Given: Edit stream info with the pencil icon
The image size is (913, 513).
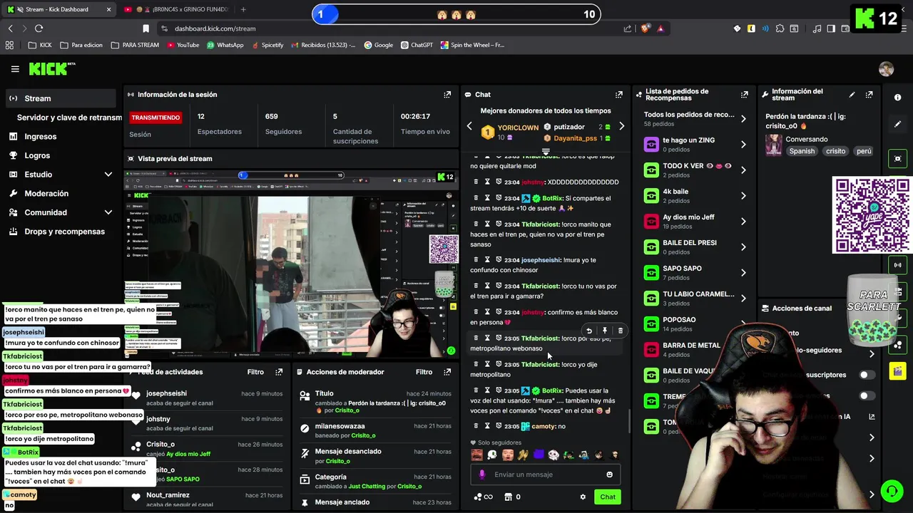Looking at the screenshot, I should 852,94.
